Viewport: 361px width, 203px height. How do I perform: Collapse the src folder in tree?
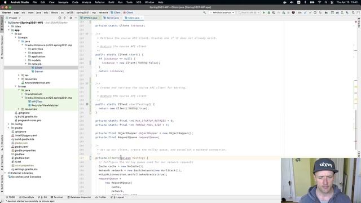pos(12,34)
